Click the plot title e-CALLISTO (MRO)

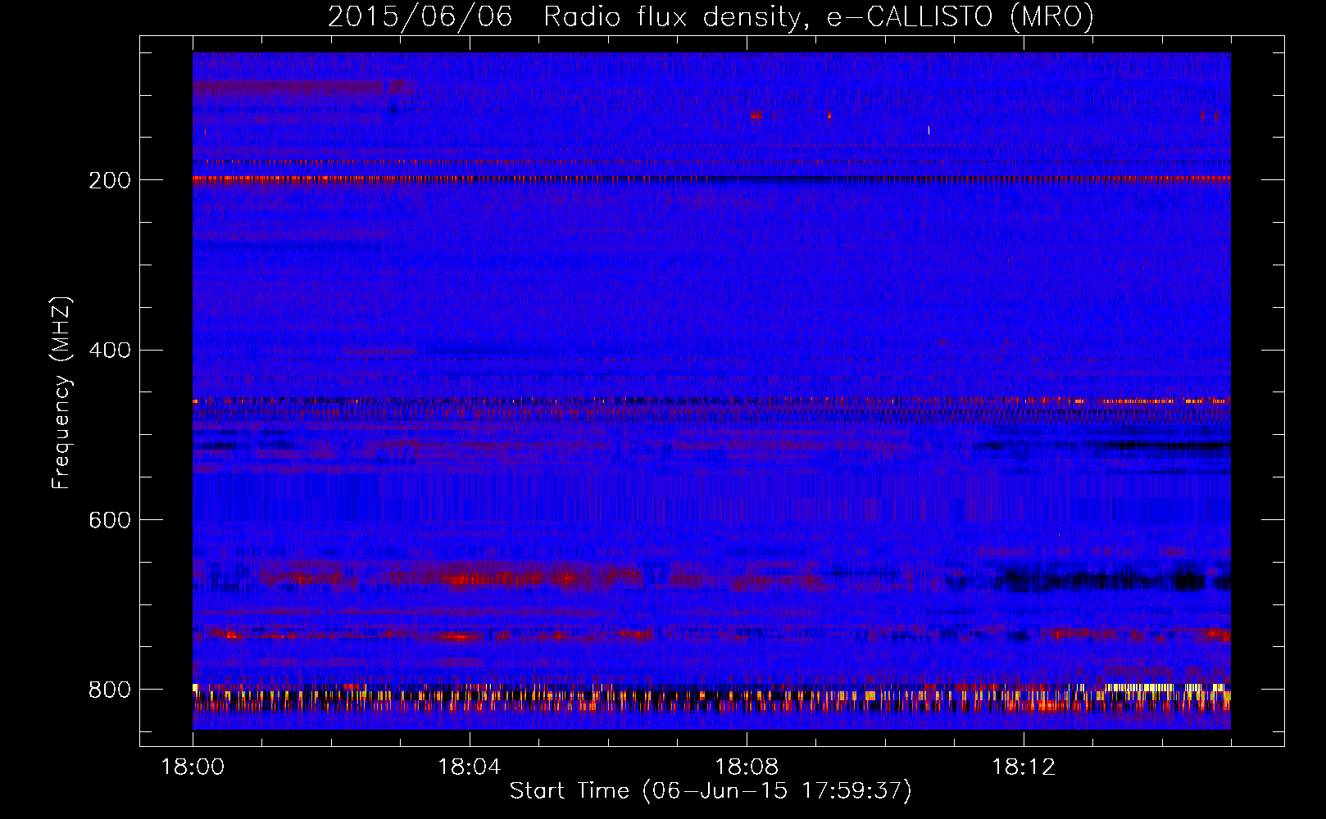point(960,16)
